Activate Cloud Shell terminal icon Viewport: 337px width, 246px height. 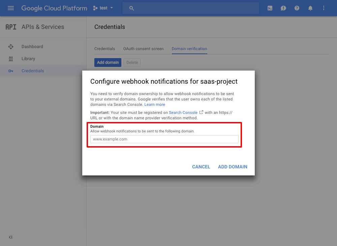tap(270, 8)
